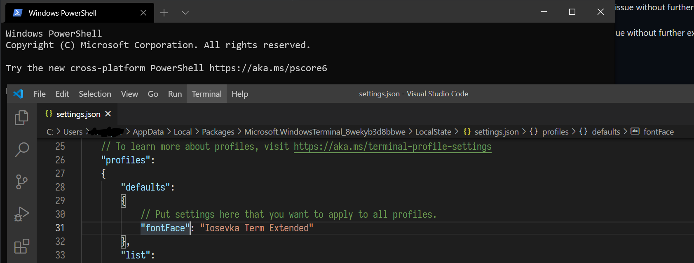Click the VS Code window title text
The width and height of the screenshot is (694, 263).
[x=413, y=94]
